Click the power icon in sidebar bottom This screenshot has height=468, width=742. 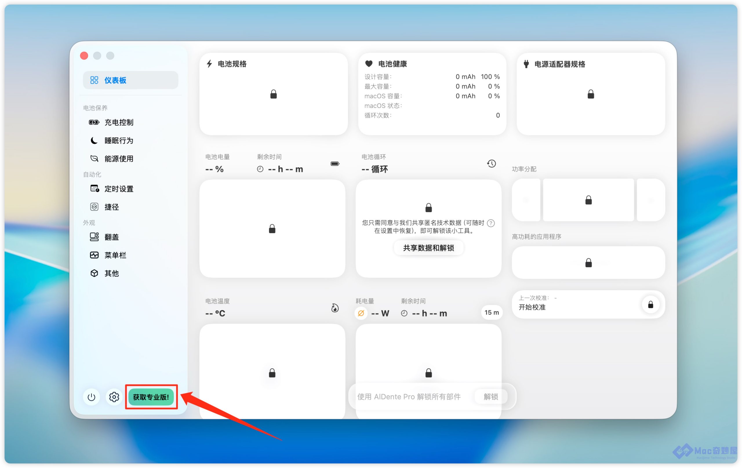(91, 397)
